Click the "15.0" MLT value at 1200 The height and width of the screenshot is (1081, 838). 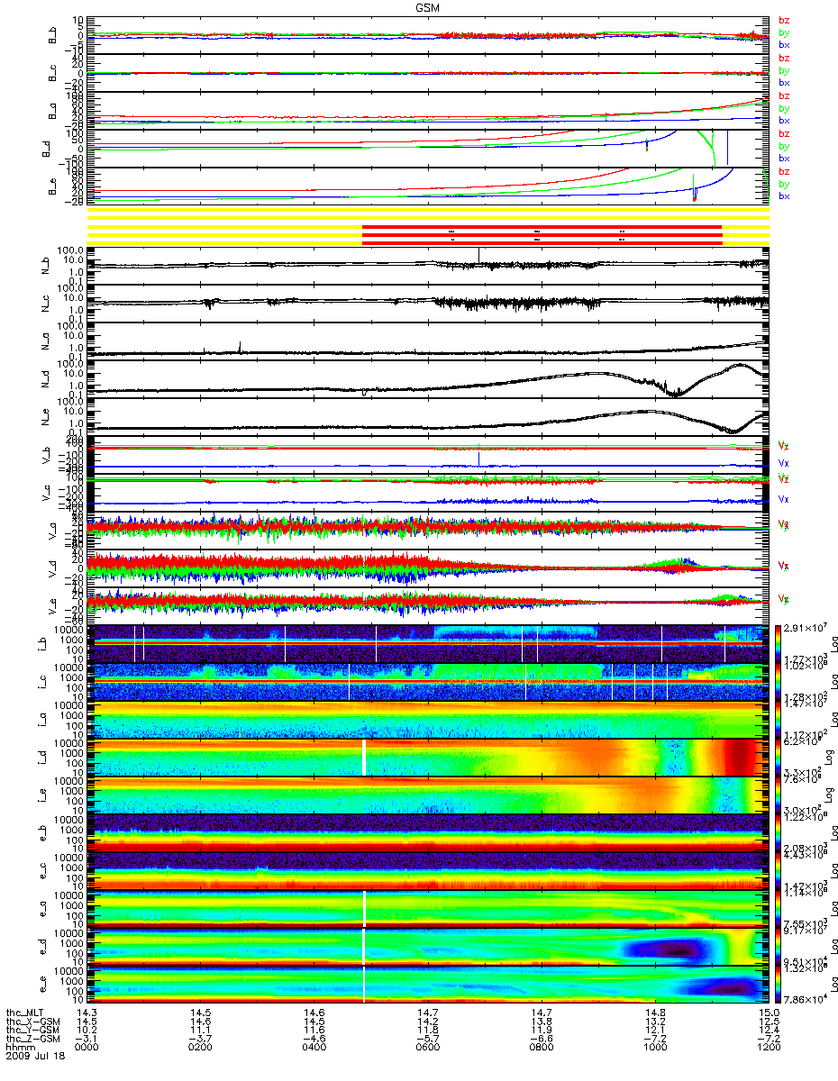(769, 1013)
